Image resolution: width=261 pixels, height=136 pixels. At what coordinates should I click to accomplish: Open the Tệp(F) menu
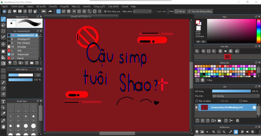click(x=5, y=6)
